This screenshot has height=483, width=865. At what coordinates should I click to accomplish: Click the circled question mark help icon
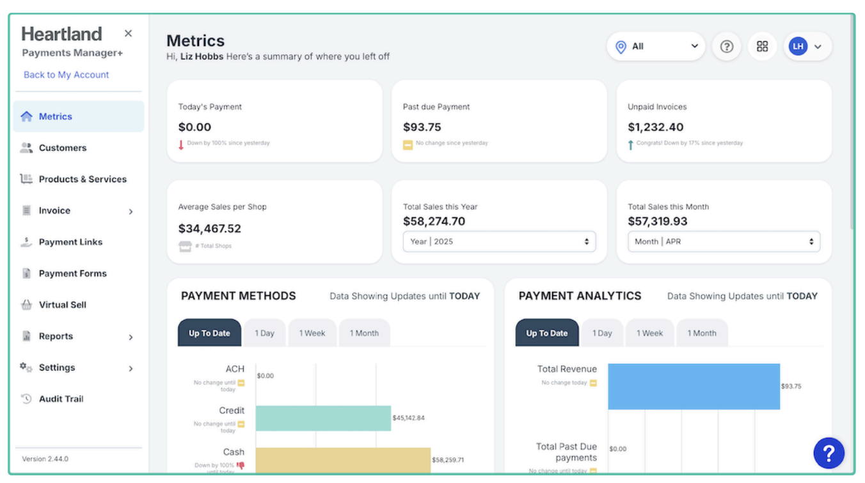[726, 47]
